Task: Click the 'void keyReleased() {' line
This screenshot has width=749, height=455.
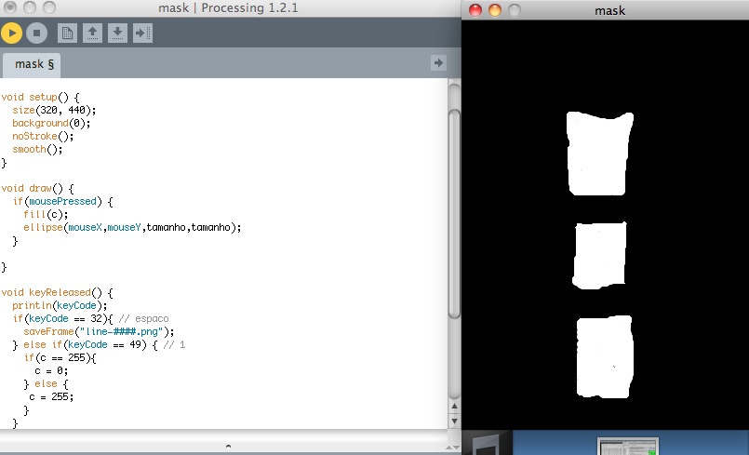Action: click(x=57, y=292)
